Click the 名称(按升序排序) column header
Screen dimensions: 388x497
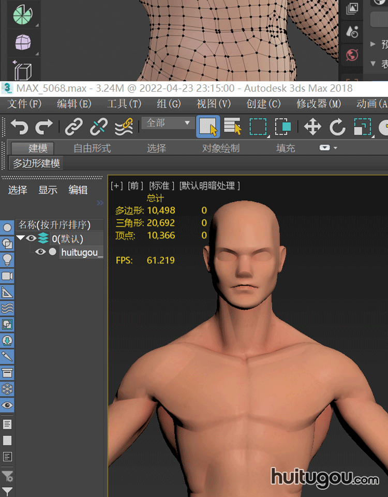click(x=55, y=225)
